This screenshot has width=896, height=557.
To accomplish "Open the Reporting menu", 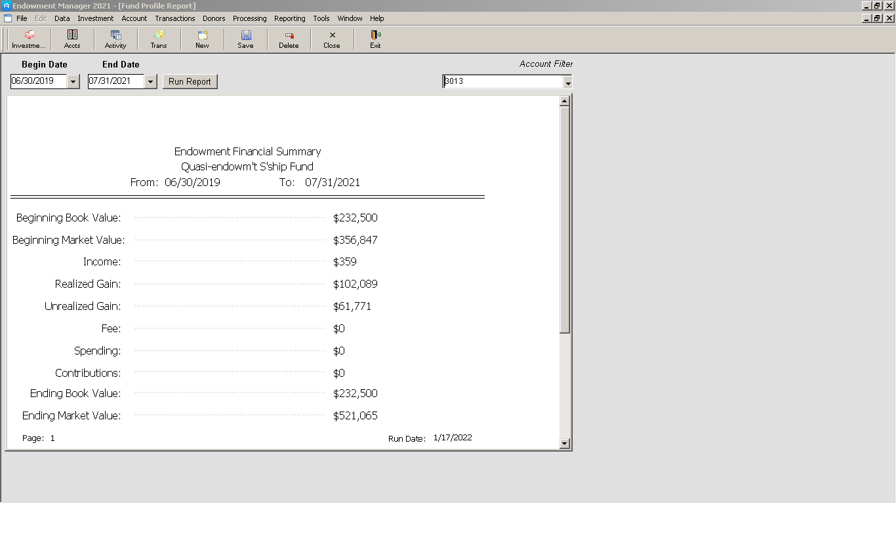I will tap(289, 18).
